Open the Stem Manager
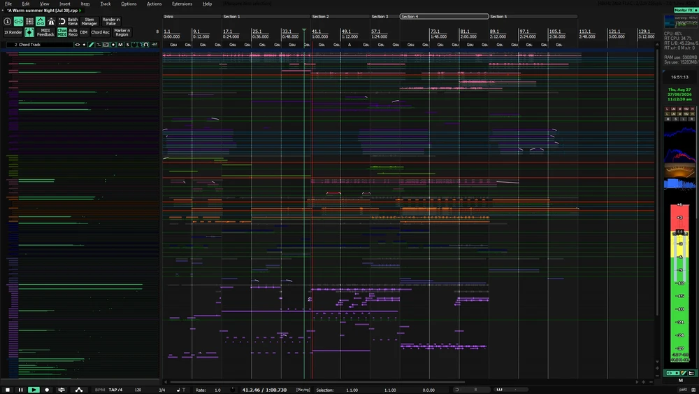This screenshot has width=699, height=394. [x=89, y=21]
